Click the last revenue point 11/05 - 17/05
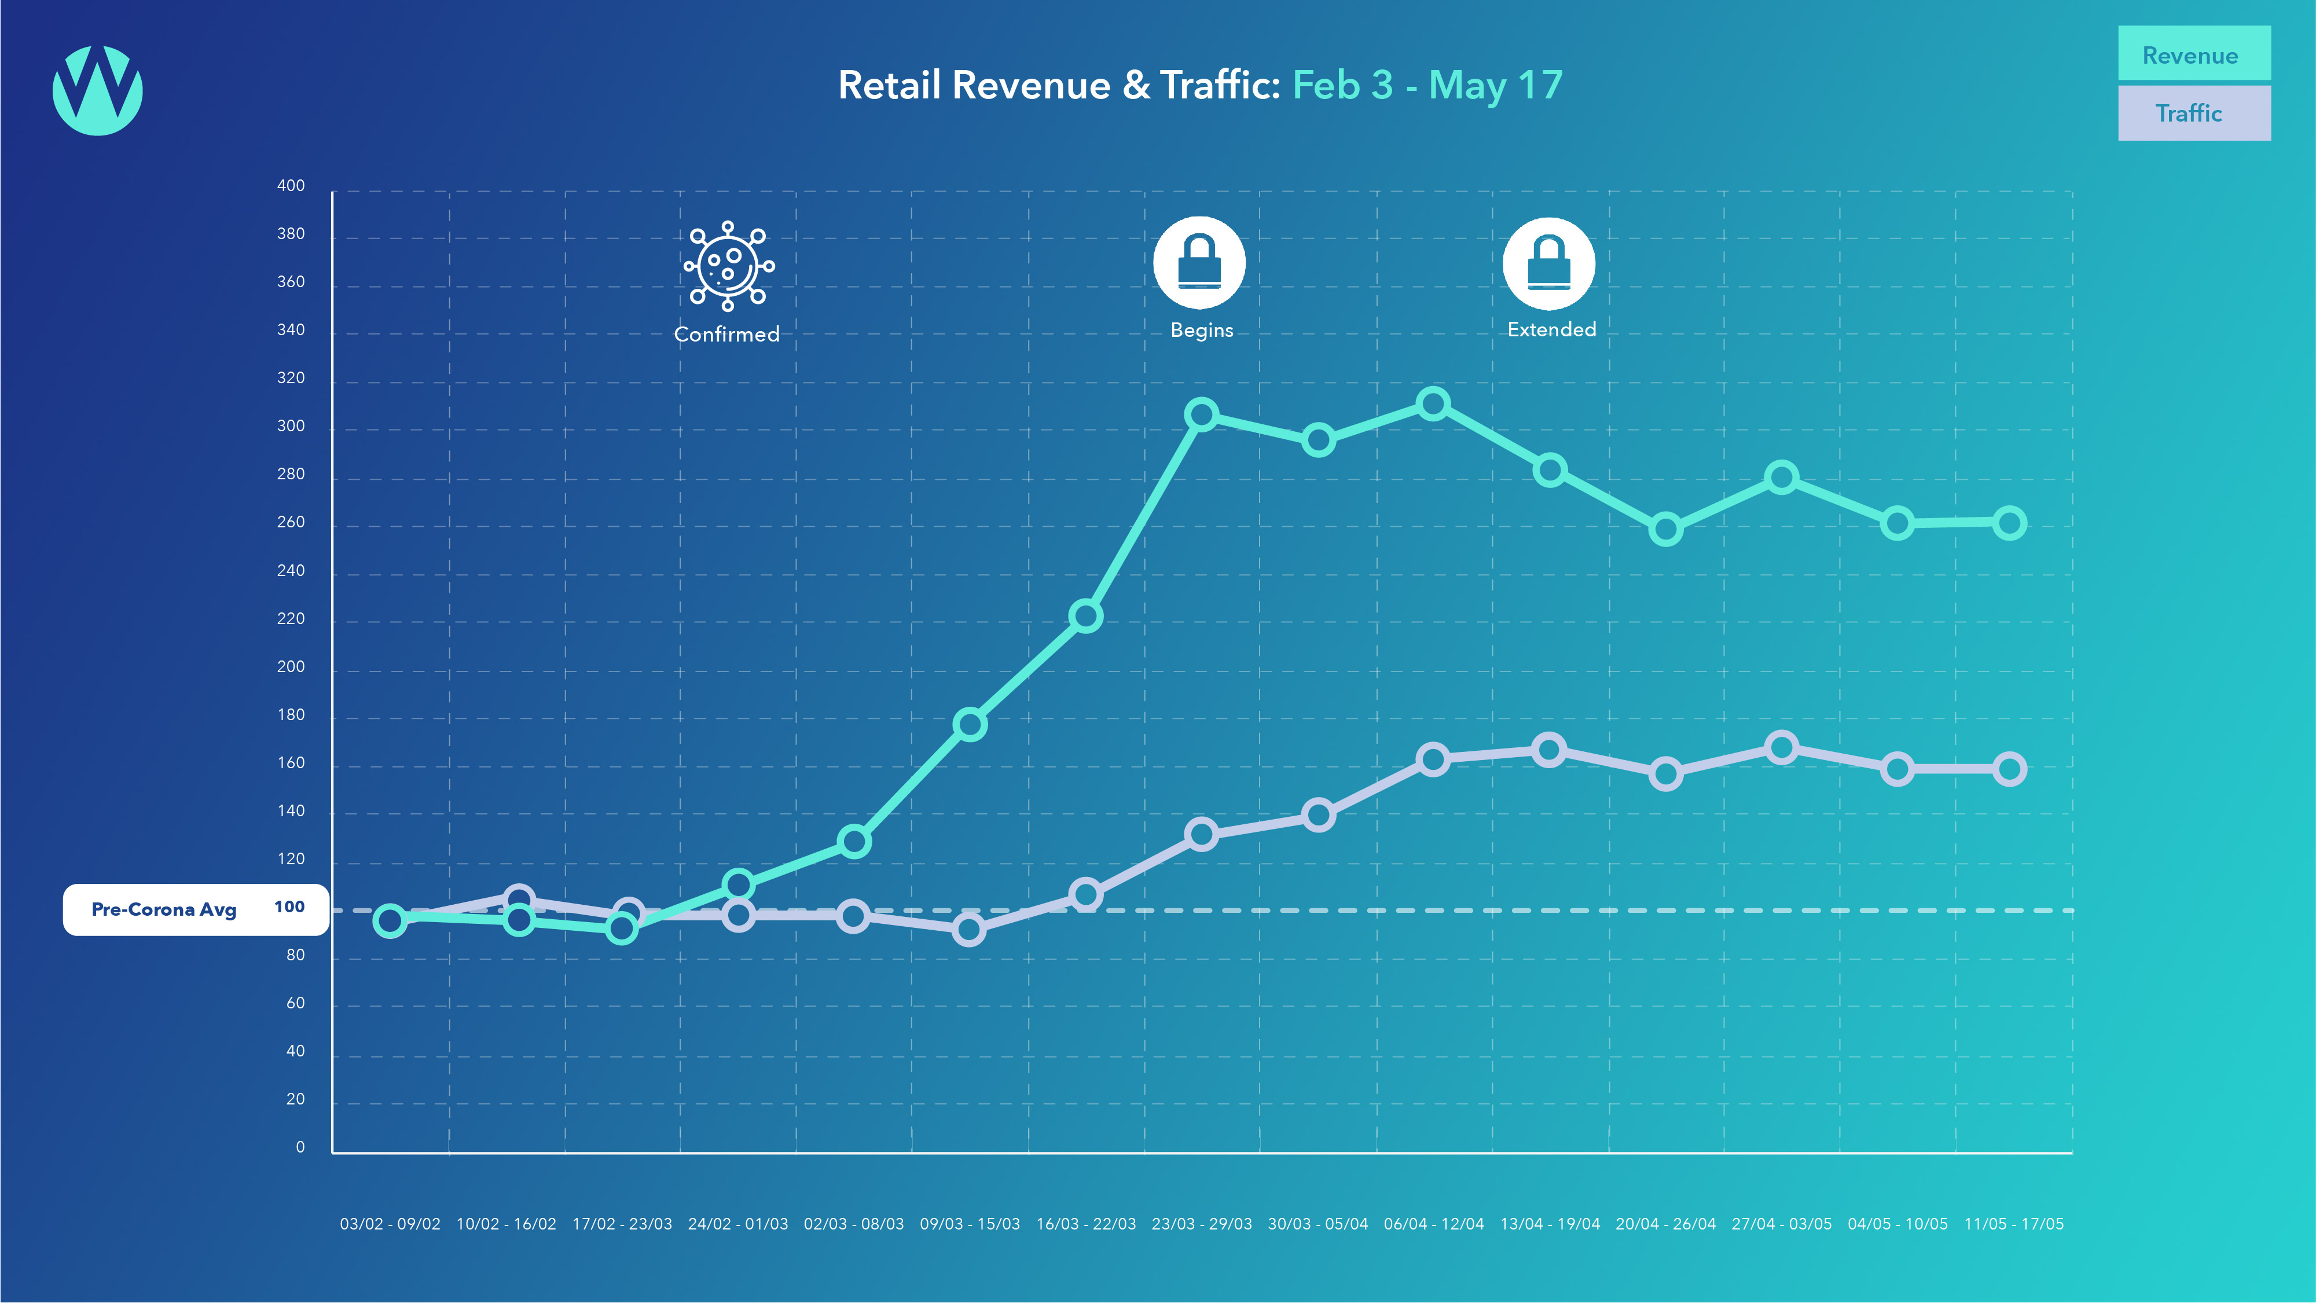Viewport: 2316px width, 1303px height. tap(2009, 523)
